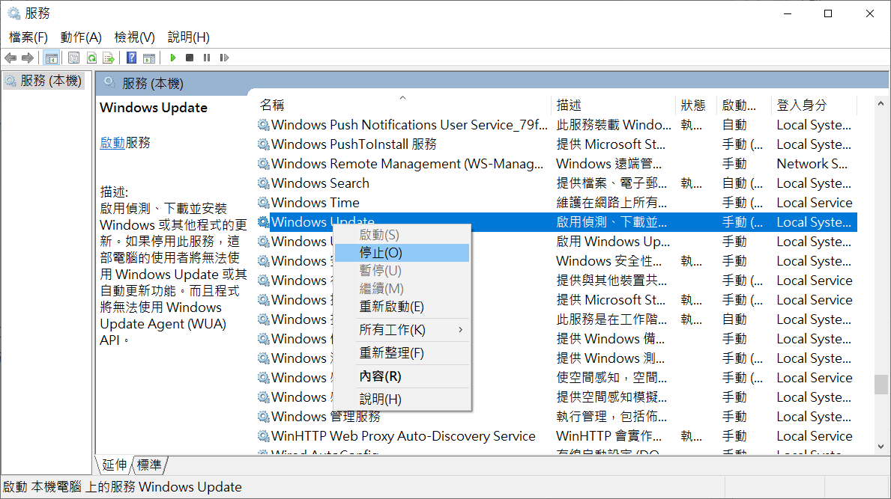Screen dimensions: 891x499
Task: Click Pause Service toolbar icon
Action: (207, 58)
